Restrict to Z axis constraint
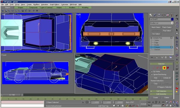The image size is (180, 108). pyautogui.click(x=177, y=66)
